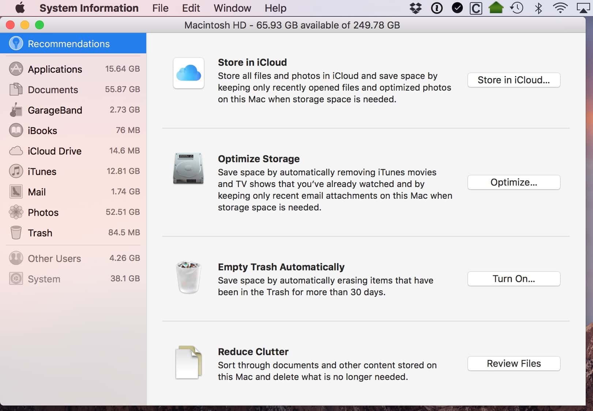This screenshot has width=593, height=411.
Task: Click the 12.81 GB iTunes size
Action: [123, 171]
